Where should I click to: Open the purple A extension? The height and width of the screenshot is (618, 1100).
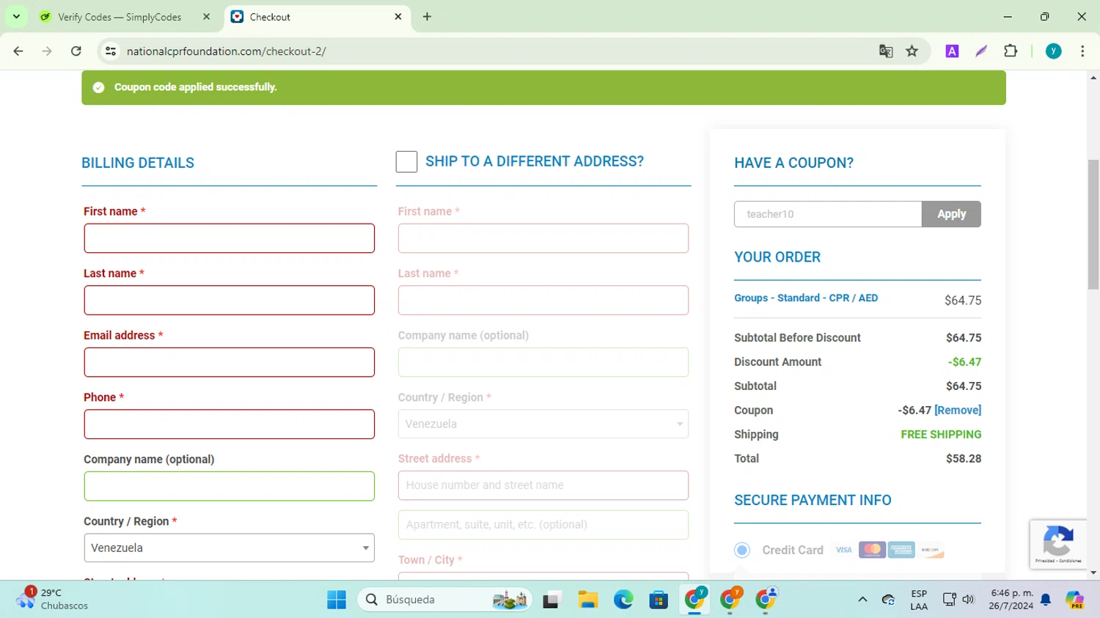point(952,51)
